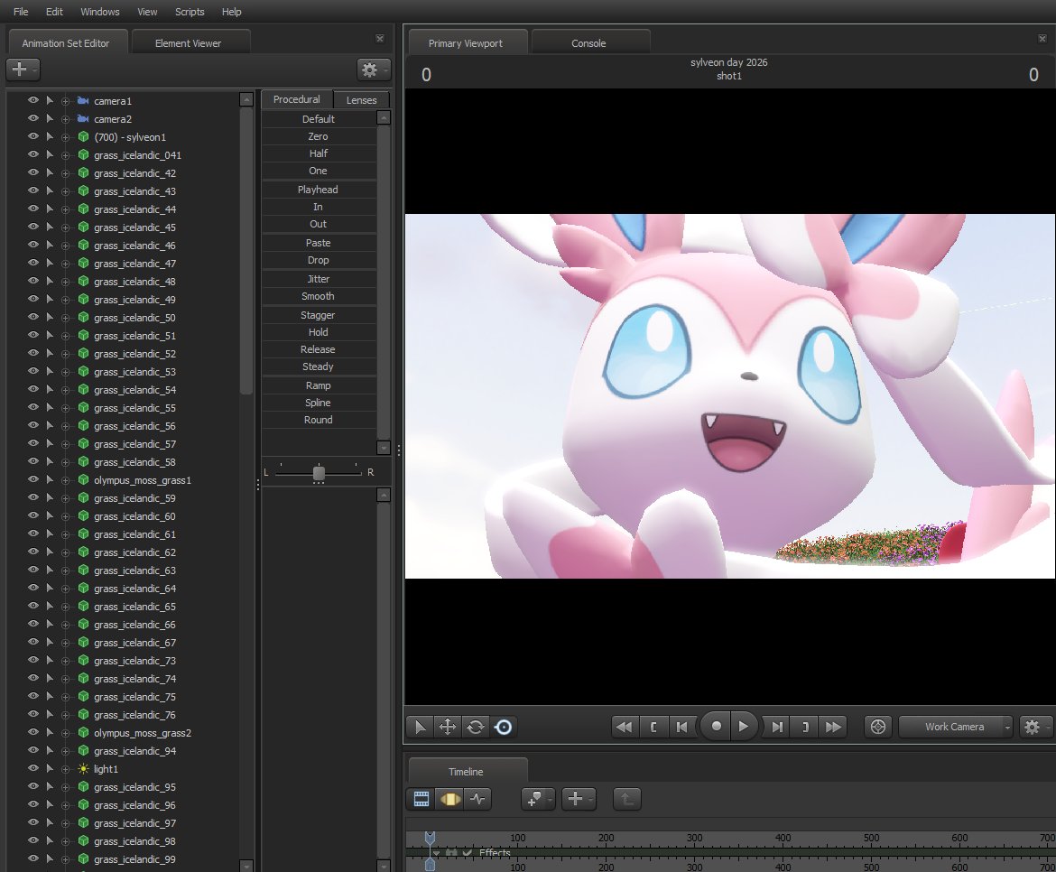Screen dimensions: 1056x872
Task: Expand the (700) - sylveon1 tree node
Action: pyautogui.click(x=65, y=137)
